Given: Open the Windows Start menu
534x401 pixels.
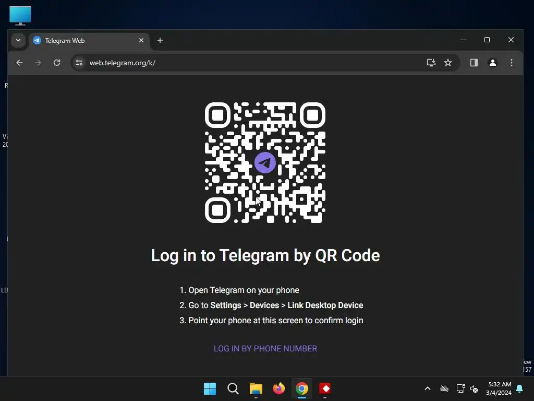Looking at the screenshot, I should click(x=210, y=388).
